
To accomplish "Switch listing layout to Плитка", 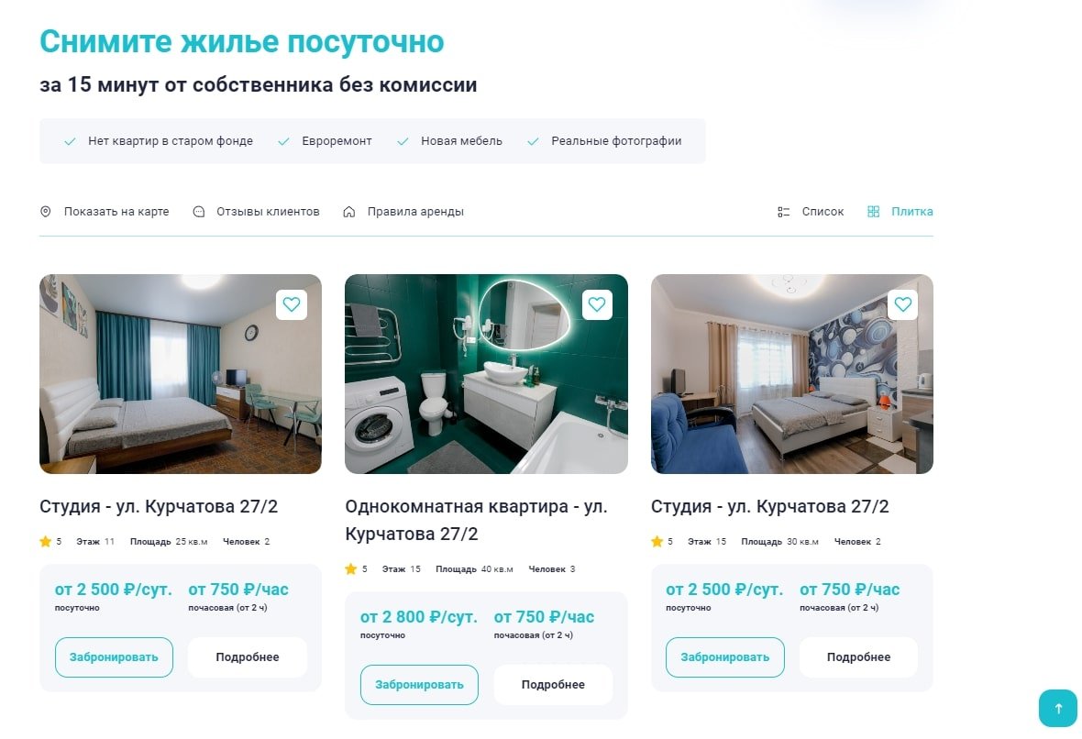I will pyautogui.click(x=911, y=212).
